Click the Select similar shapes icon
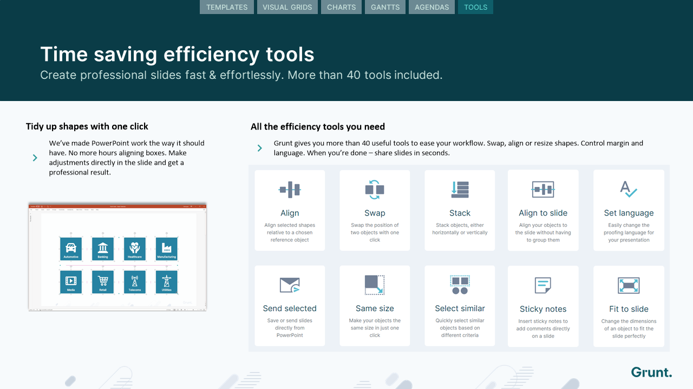This screenshot has width=693, height=389. coord(460,285)
